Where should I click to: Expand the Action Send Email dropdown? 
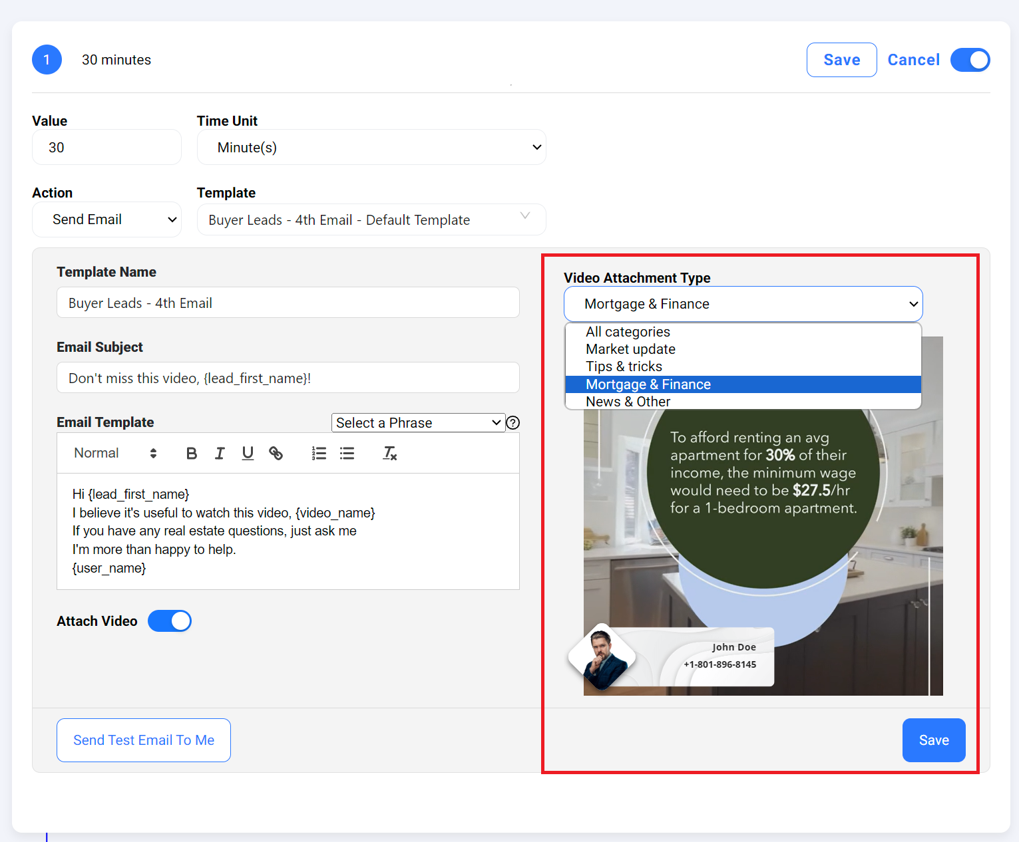106,219
